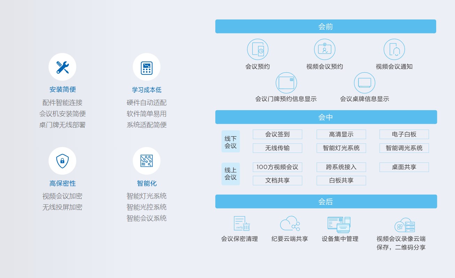Open the 视频会议通知 mobile icon
The height and width of the screenshot is (278, 455).
pos(394,49)
